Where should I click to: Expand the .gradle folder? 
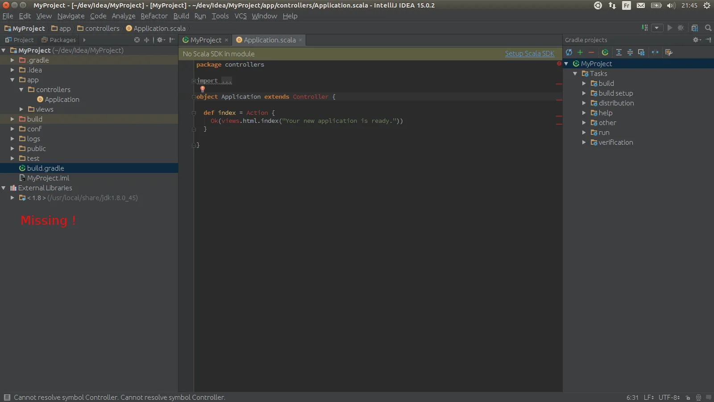pyautogui.click(x=12, y=60)
